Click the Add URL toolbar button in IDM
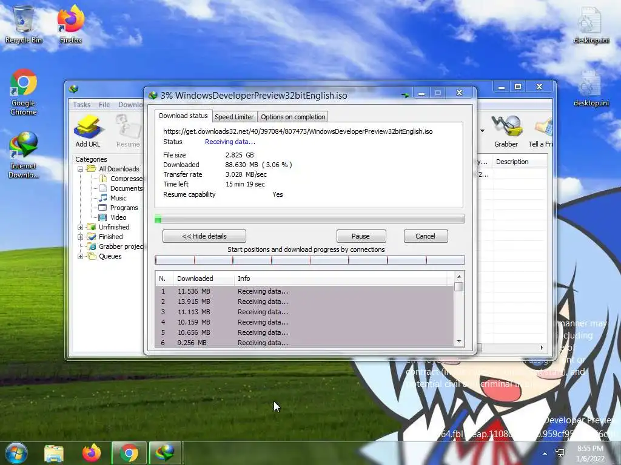 [x=87, y=131]
